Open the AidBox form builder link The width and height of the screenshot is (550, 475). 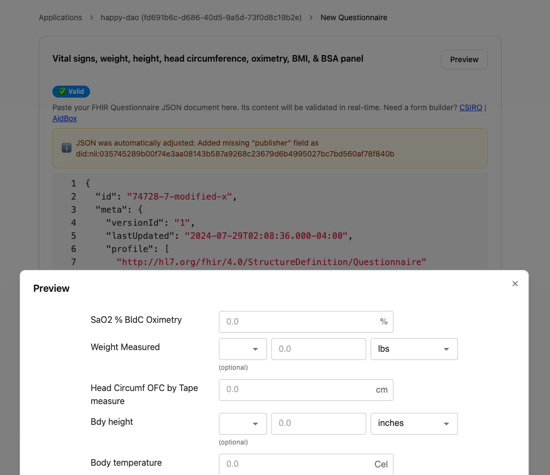[64, 118]
